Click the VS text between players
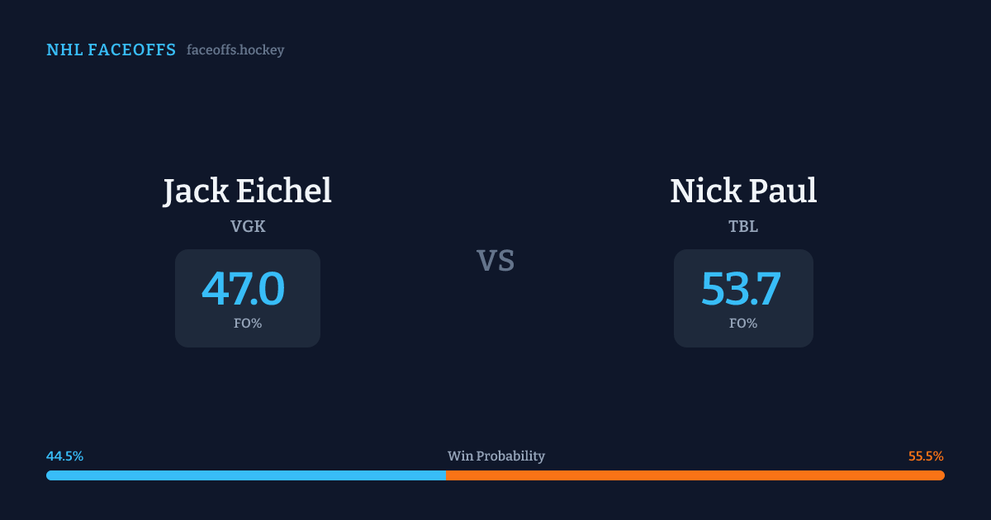The image size is (991, 520). tap(495, 261)
